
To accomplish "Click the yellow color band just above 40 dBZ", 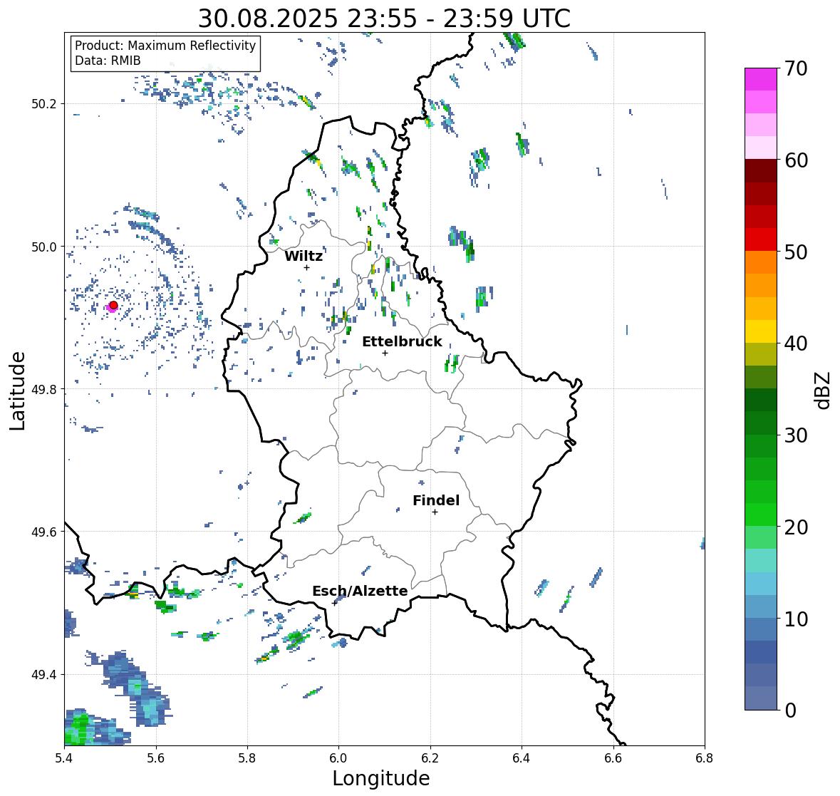I will point(761,331).
